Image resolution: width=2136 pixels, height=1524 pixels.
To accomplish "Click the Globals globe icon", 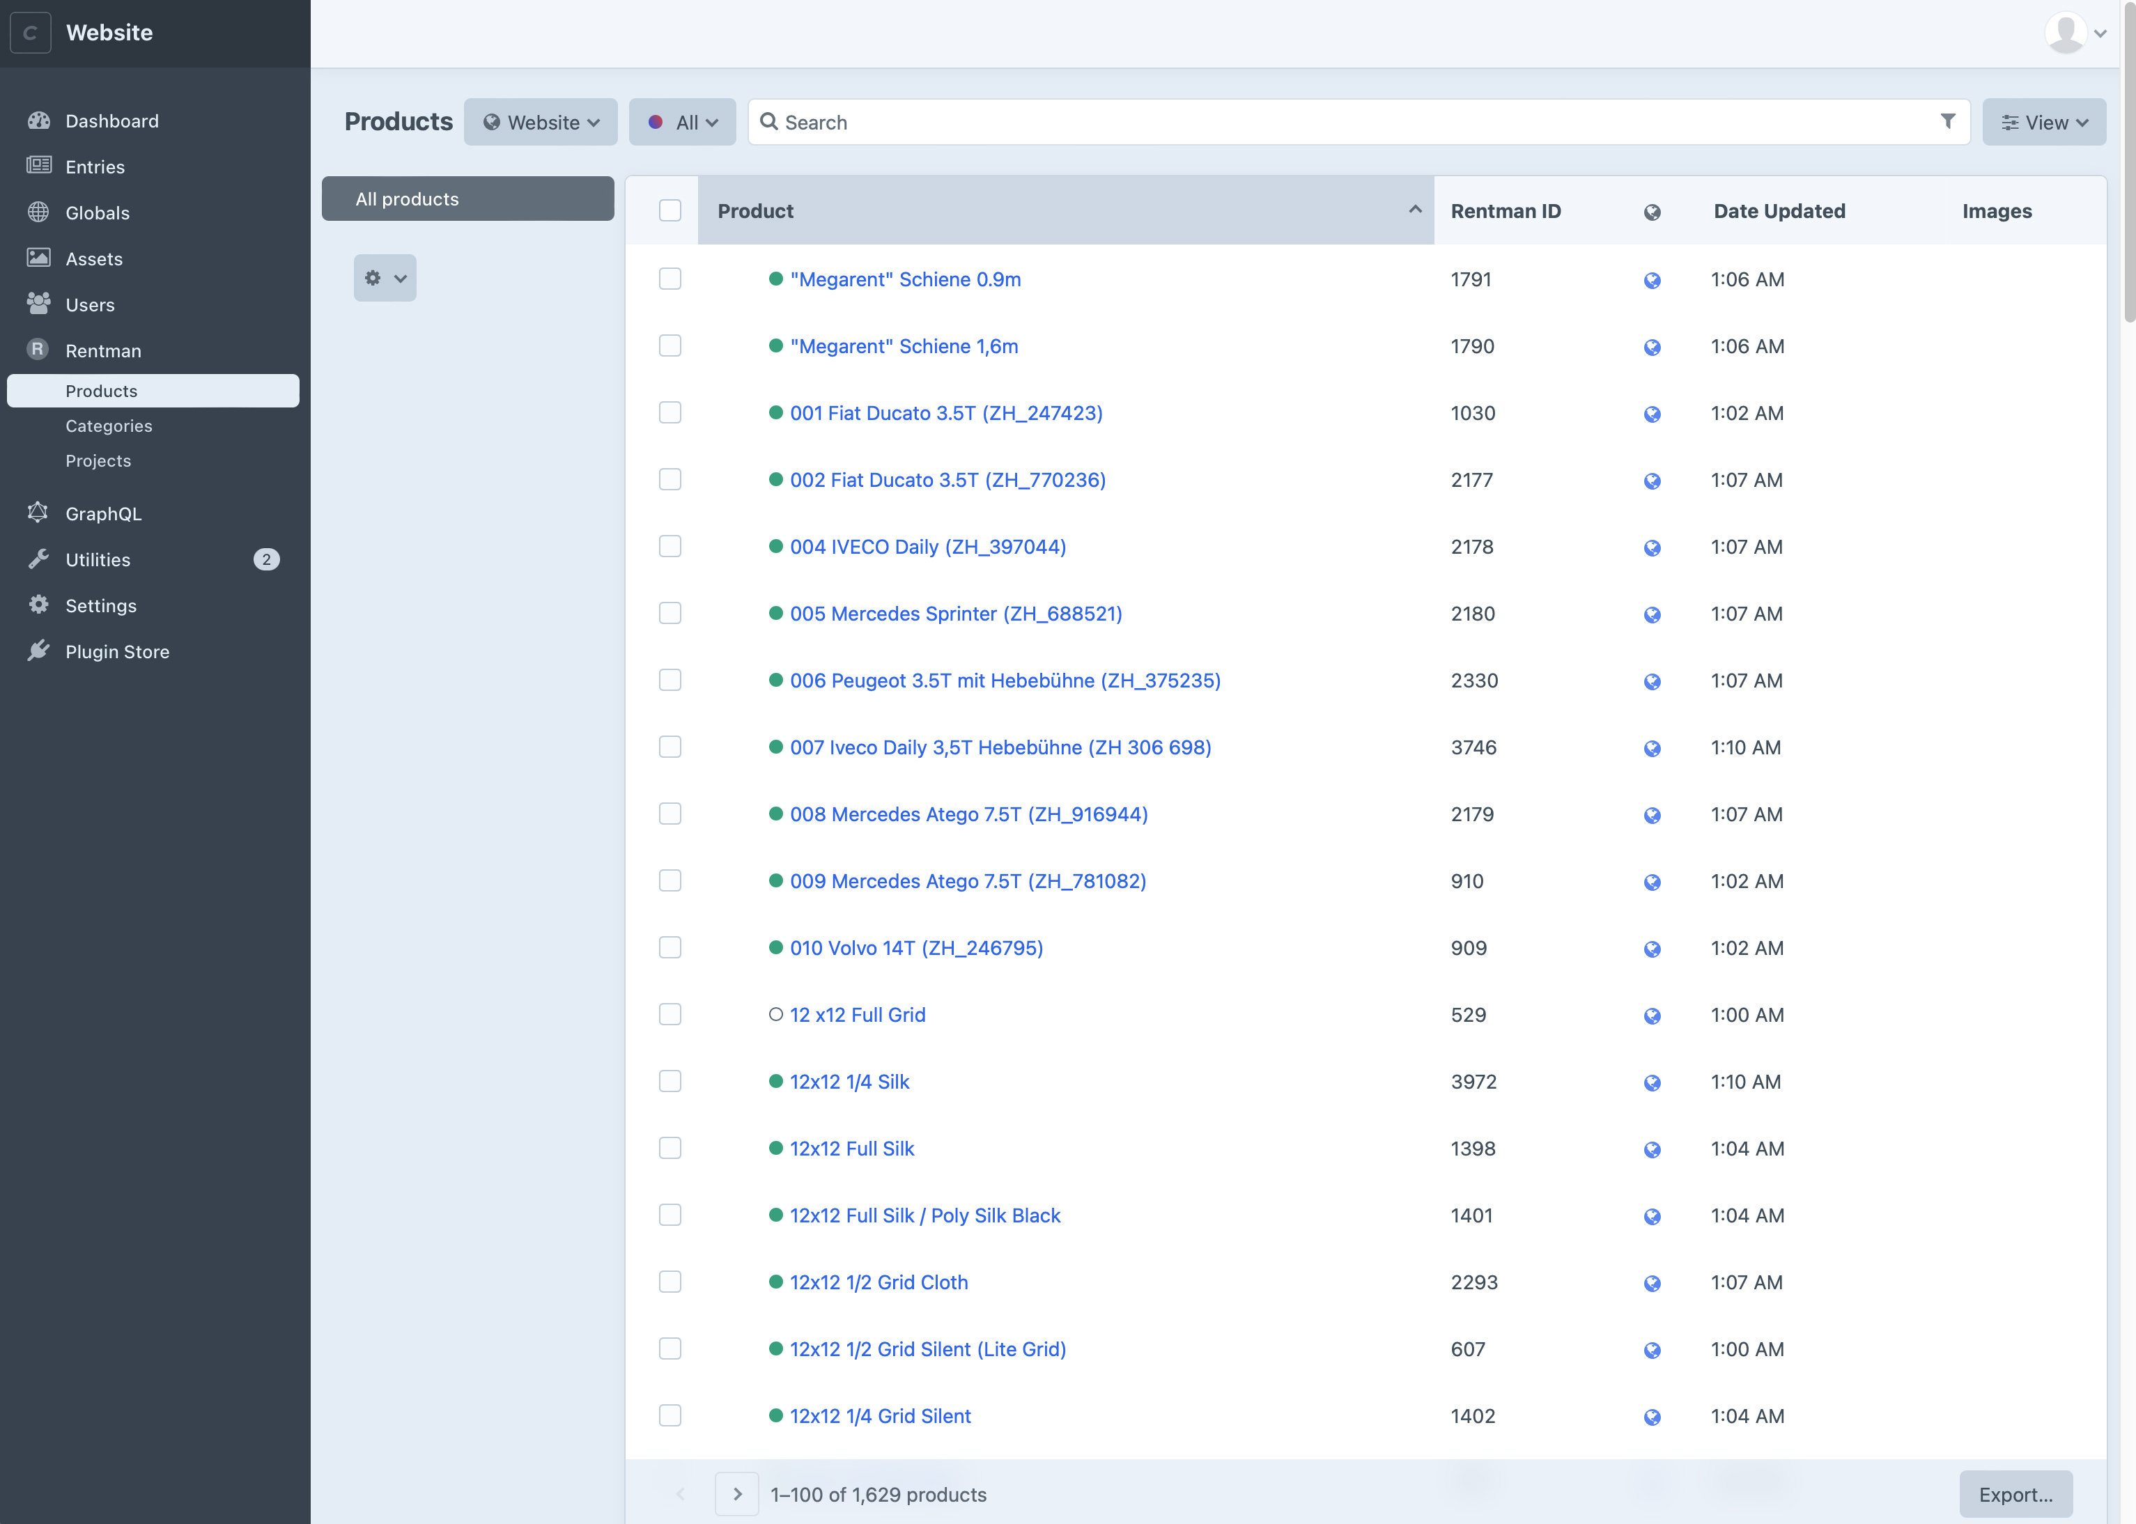I will tap(38, 212).
